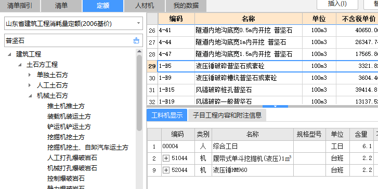Click the tree panel vertical scrollbar thumb
378x189 pixels.
[139, 93]
